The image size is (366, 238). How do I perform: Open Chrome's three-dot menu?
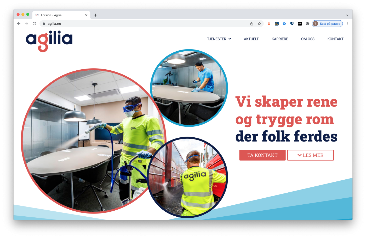click(347, 23)
